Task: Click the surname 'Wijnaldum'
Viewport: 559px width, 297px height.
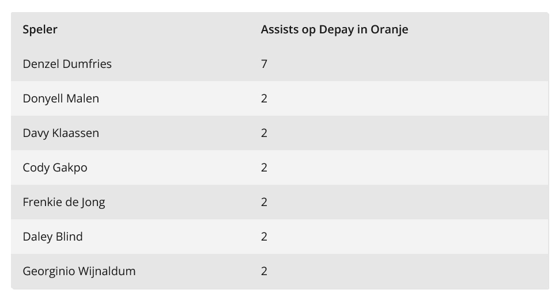Action: [107, 271]
